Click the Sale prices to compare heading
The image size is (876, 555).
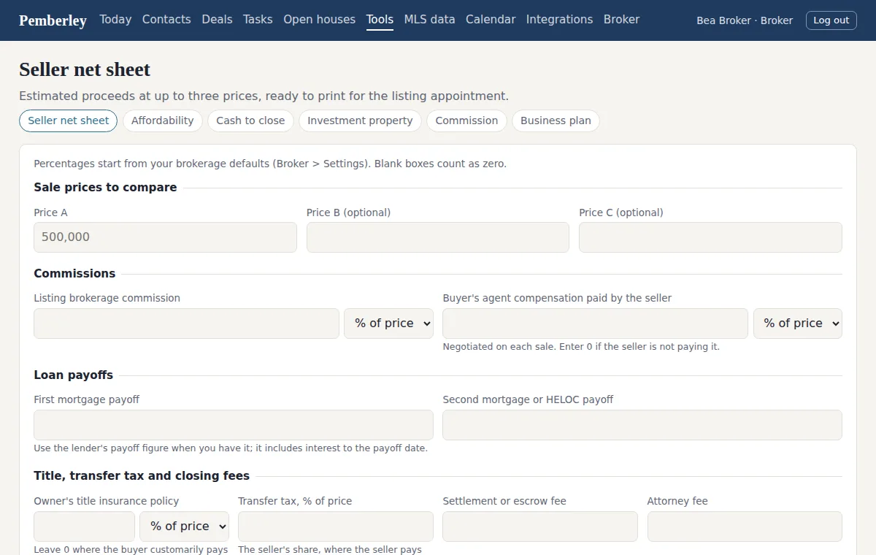pos(105,187)
